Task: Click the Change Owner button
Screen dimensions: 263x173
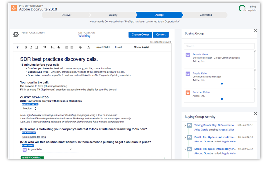Action: pyautogui.click(x=140, y=35)
